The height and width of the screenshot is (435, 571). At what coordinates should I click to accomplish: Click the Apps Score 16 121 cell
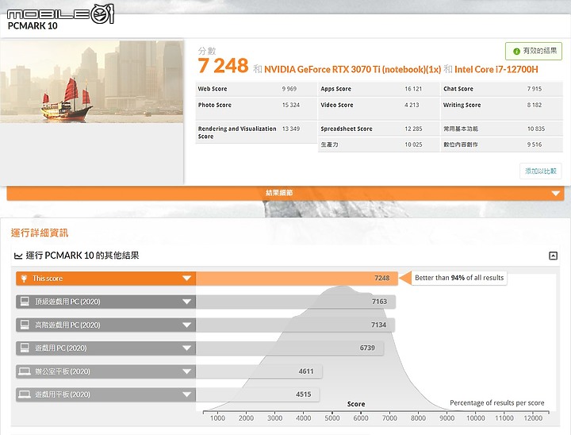[379, 89]
